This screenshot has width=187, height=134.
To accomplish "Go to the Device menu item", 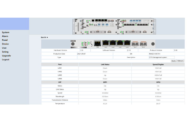I will click(5, 44).
